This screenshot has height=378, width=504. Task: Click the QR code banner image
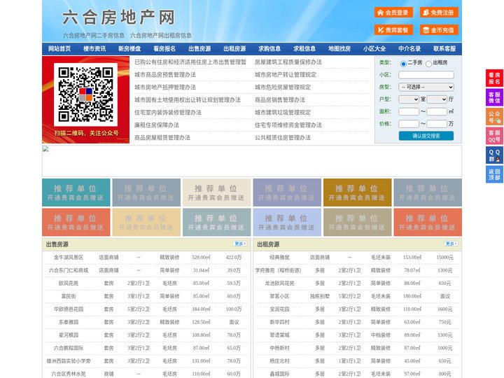click(85, 99)
